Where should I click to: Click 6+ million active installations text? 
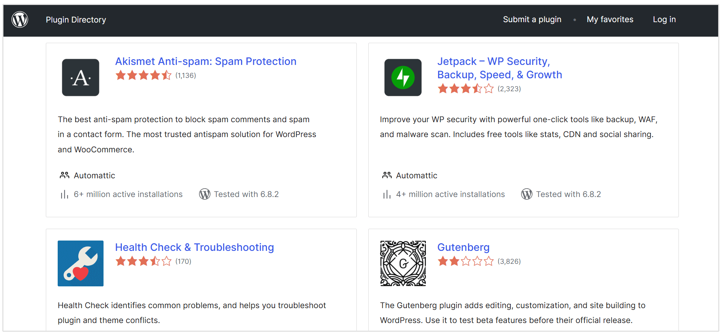pos(128,194)
